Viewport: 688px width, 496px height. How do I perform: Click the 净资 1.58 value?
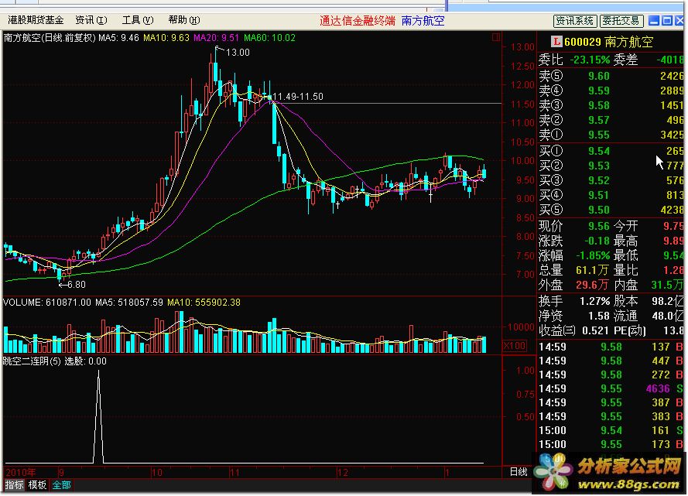point(598,316)
